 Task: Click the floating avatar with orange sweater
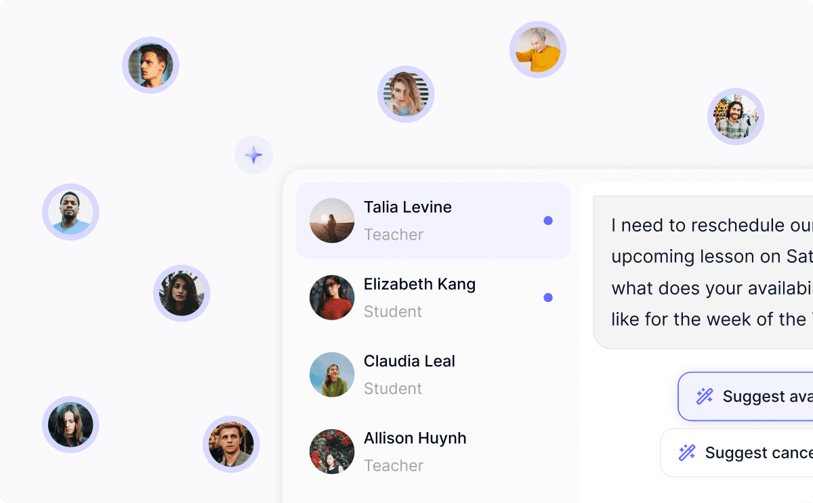click(x=538, y=49)
